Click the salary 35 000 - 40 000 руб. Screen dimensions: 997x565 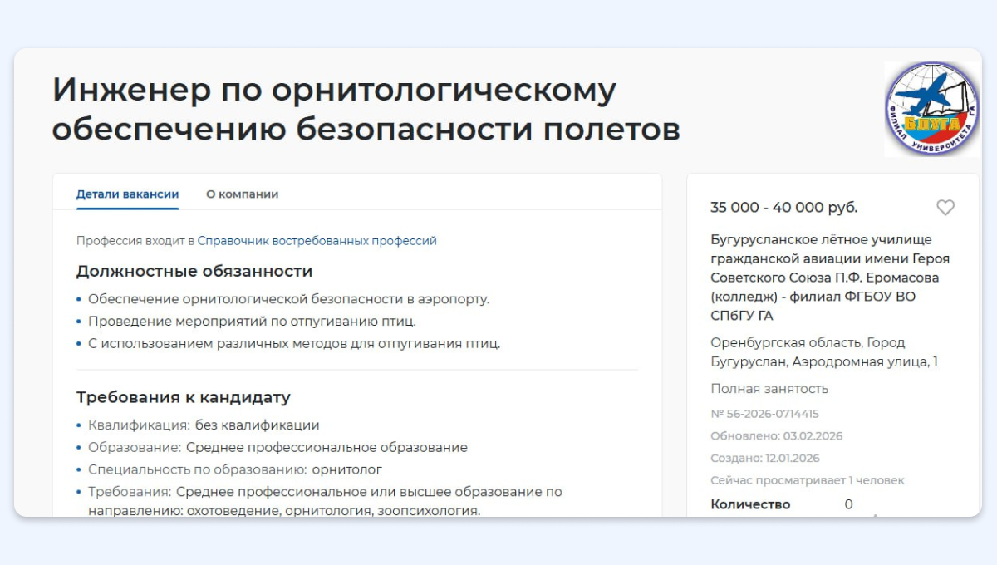click(x=783, y=208)
